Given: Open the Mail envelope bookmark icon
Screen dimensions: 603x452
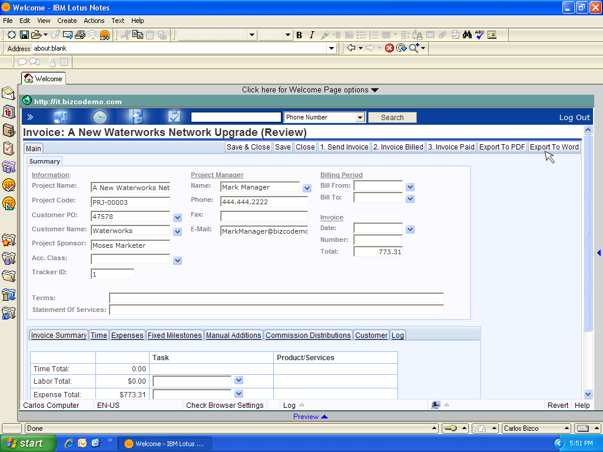Looking at the screenshot, I should coord(8,93).
